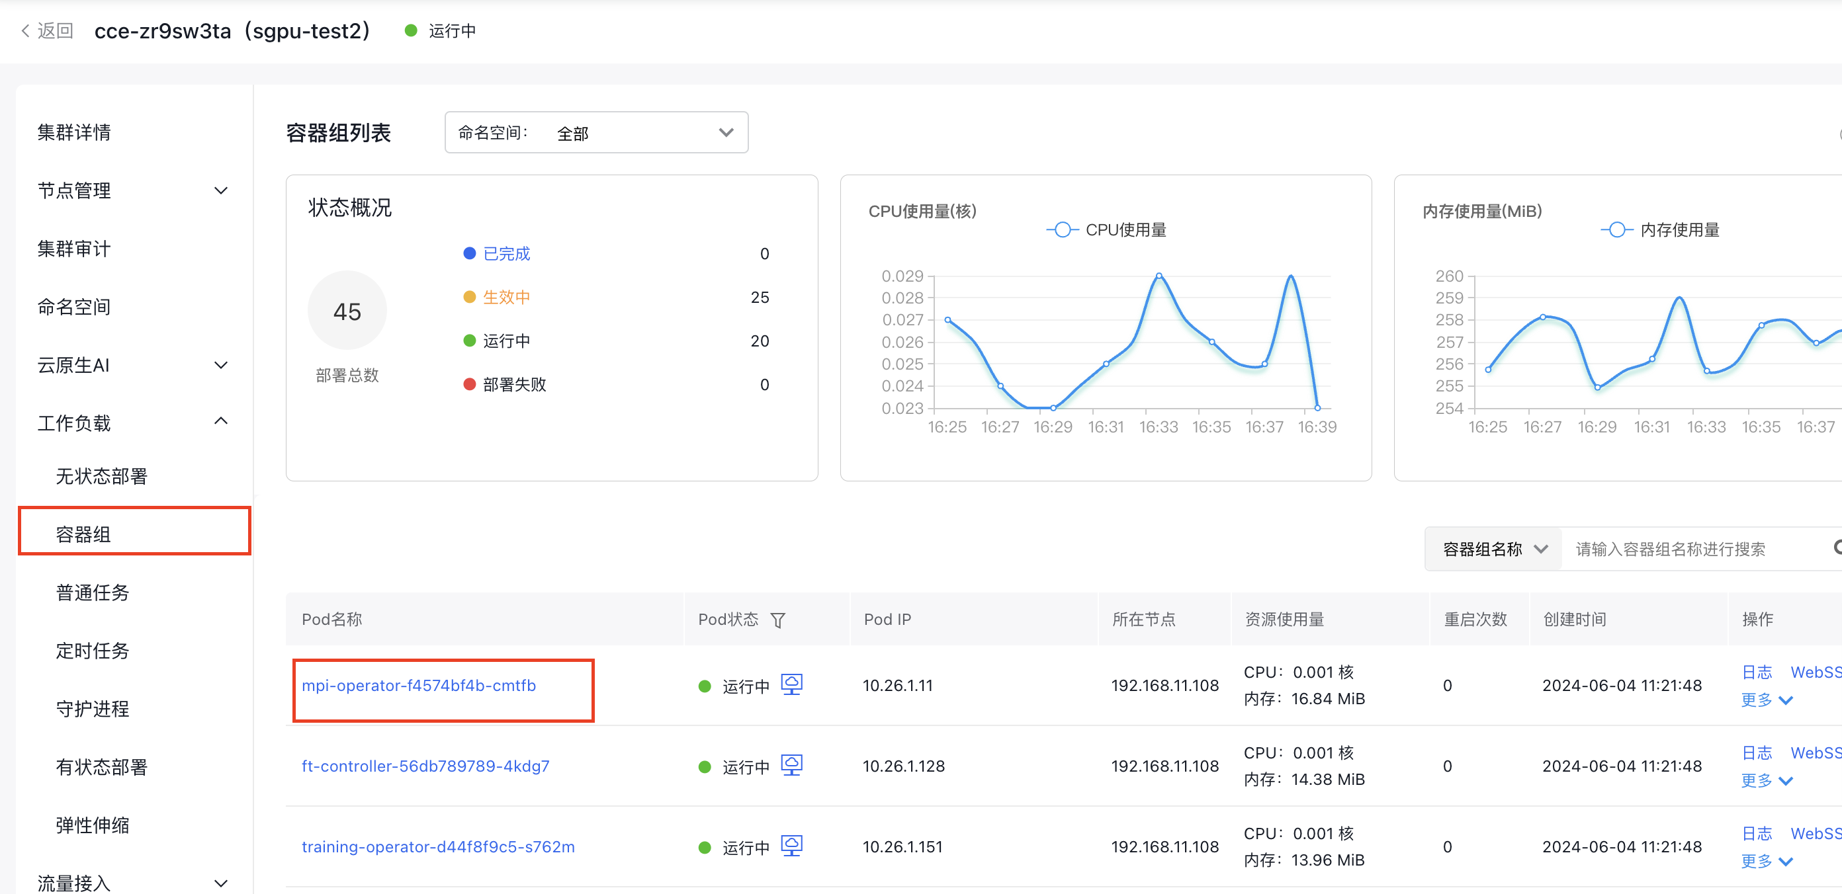Click the 创建时间 column header
The width and height of the screenshot is (1842, 894).
pos(1575,619)
